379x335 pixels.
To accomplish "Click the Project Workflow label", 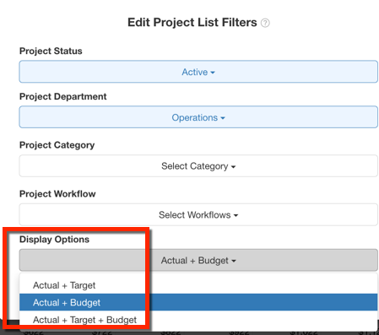I will tap(57, 194).
